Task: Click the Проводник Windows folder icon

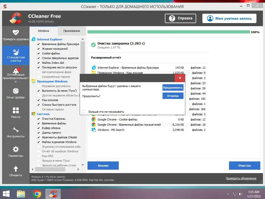Action: click(x=33, y=81)
